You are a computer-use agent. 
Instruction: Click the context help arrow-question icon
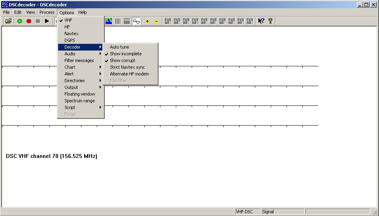coord(261,21)
